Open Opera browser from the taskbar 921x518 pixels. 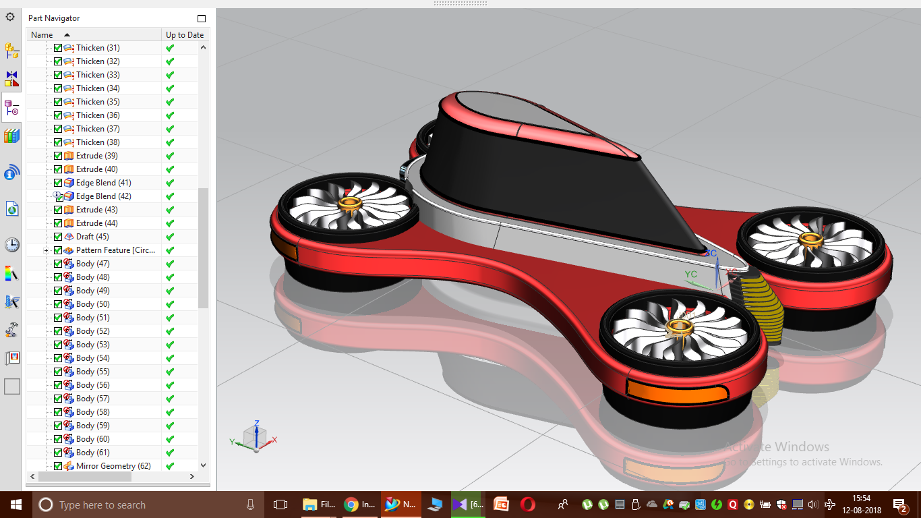tap(527, 505)
